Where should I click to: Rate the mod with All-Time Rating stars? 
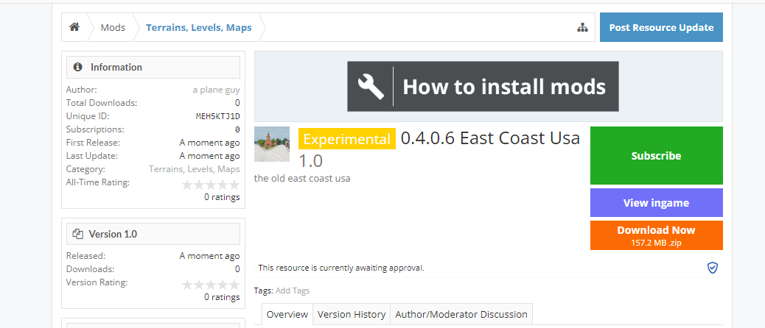pos(211,185)
